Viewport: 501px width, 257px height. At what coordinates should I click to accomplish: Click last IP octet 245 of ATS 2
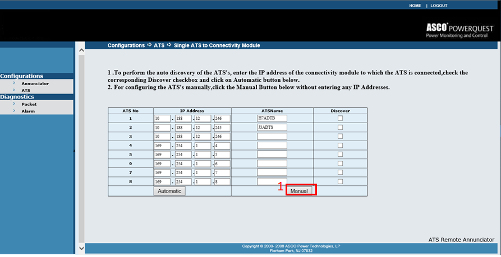(222, 128)
